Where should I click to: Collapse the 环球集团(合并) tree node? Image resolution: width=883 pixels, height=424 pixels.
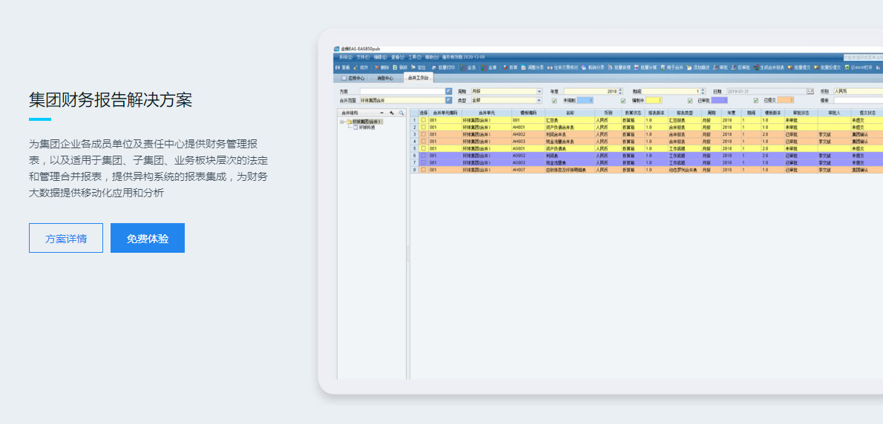point(342,122)
